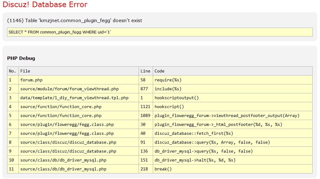This screenshot has height=179, width=320.
Task: Select the fegg.class.php cell in row 7
Action: coord(79,134)
